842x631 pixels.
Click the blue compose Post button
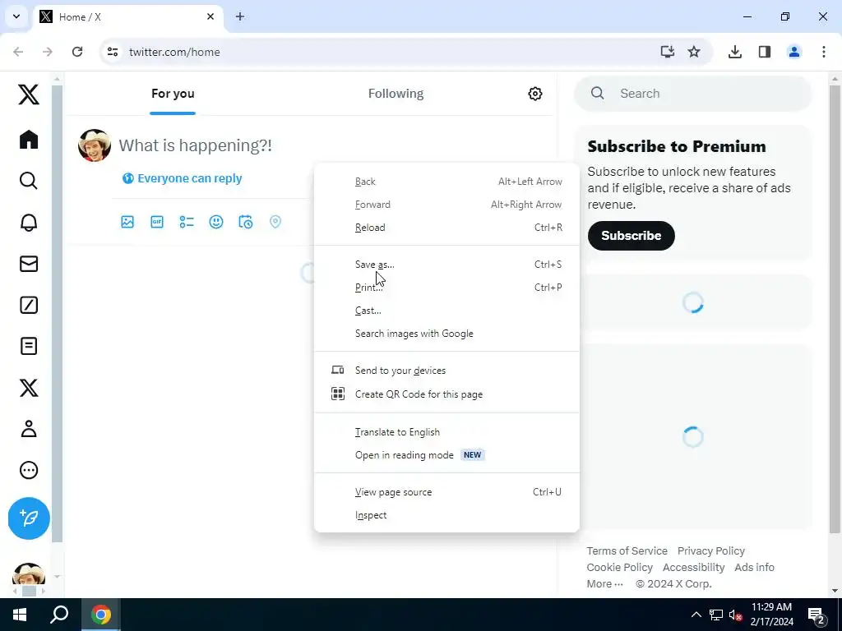pos(29,518)
